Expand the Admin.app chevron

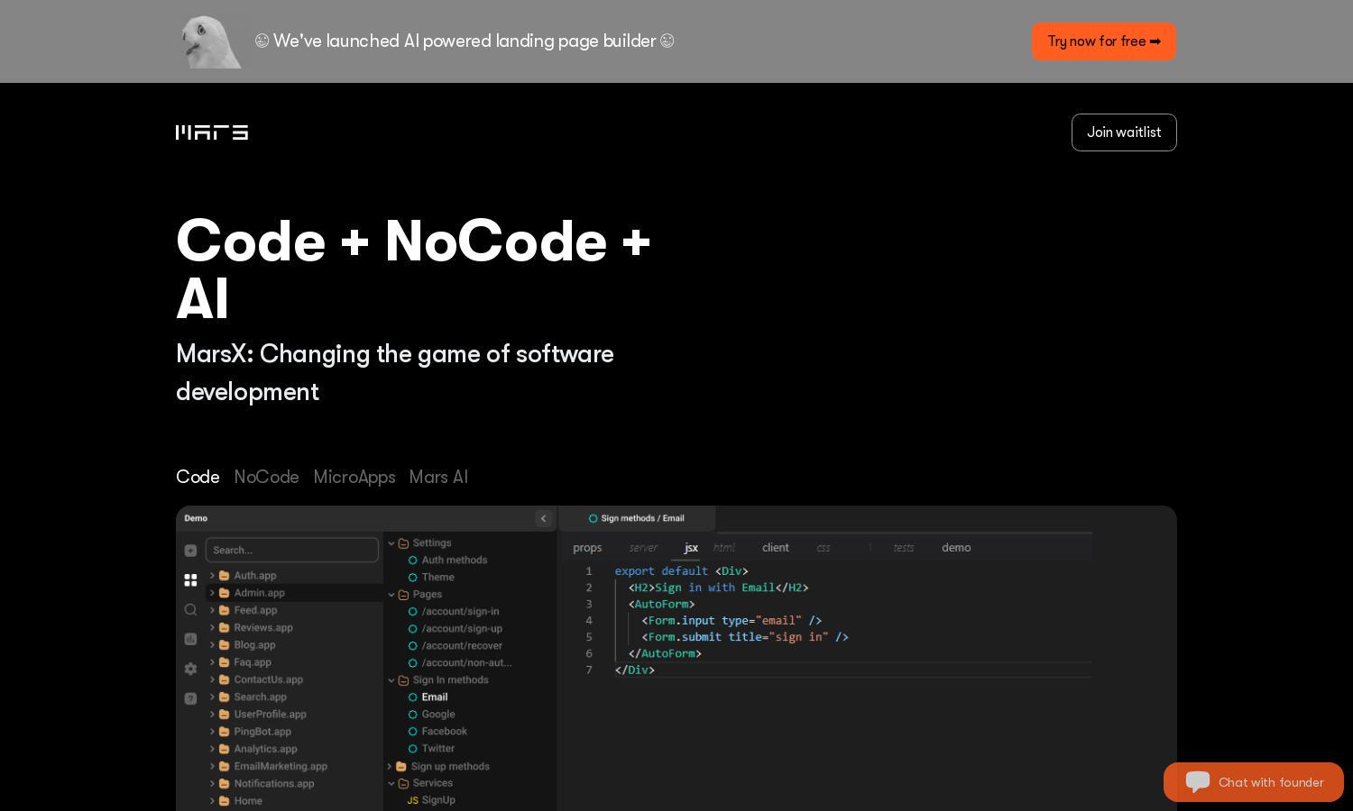[x=212, y=593]
